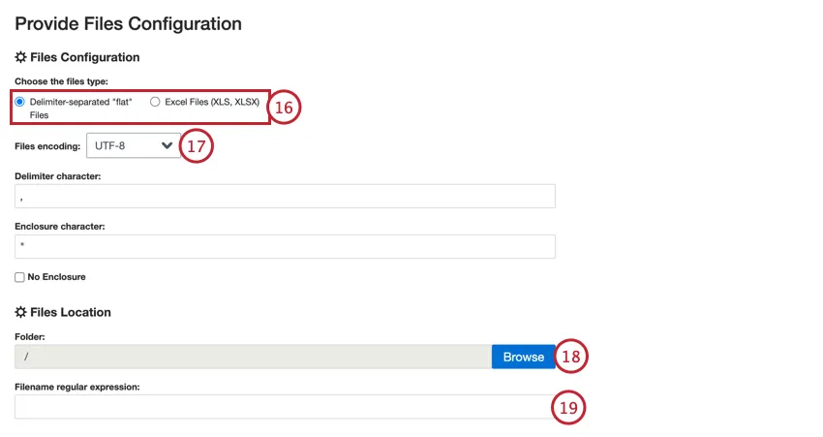Click the Excel Files (XLS, XLSX) label
Image resolution: width=823 pixels, height=437 pixels.
pyautogui.click(x=212, y=102)
